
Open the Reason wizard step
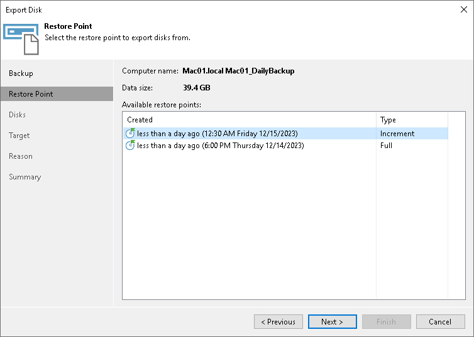21,156
